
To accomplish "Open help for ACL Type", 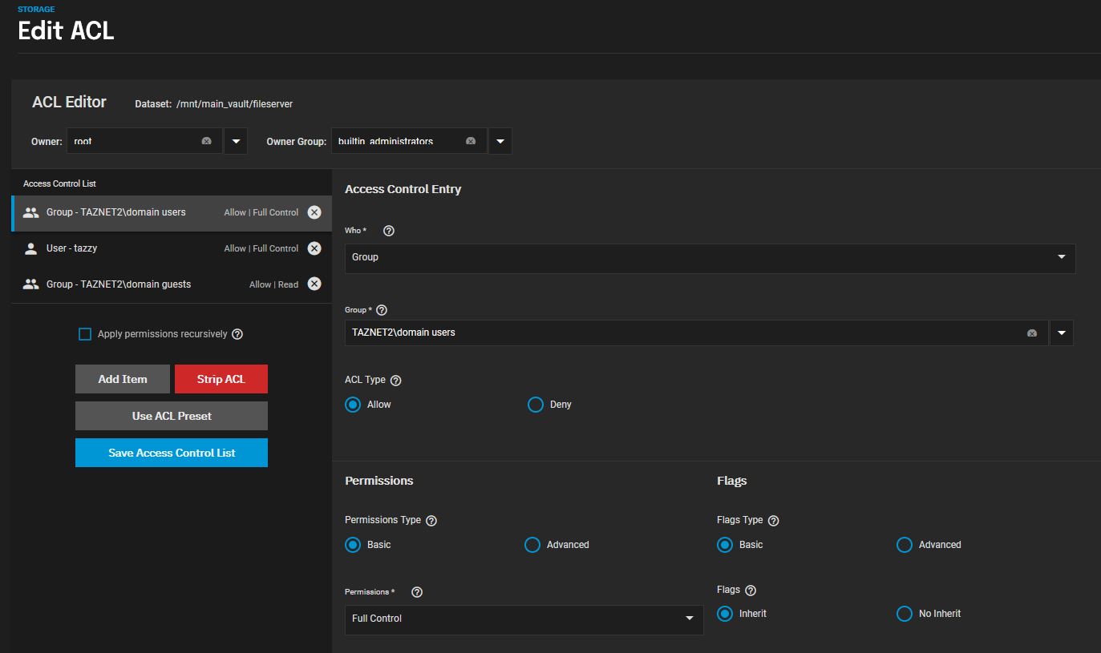I will click(395, 381).
